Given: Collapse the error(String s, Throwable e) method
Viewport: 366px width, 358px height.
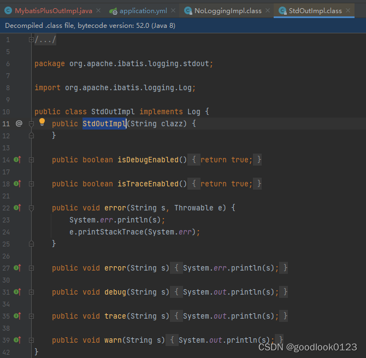Looking at the screenshot, I should point(31,208).
